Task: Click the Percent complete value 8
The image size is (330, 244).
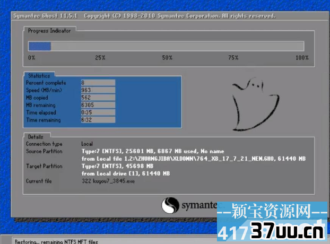Action: point(98,83)
